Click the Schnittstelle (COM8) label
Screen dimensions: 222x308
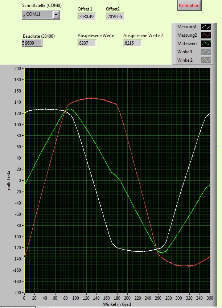[42, 5]
